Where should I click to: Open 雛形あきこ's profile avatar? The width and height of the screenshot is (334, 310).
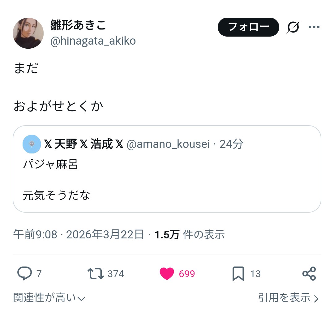28,33
